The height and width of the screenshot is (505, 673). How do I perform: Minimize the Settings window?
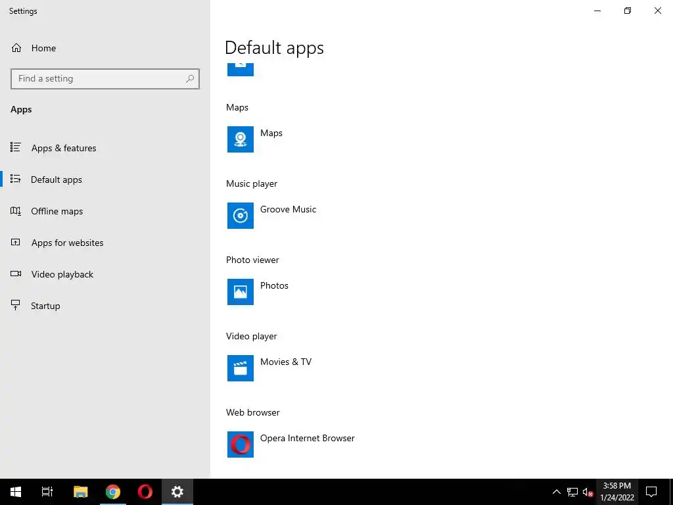point(597,11)
